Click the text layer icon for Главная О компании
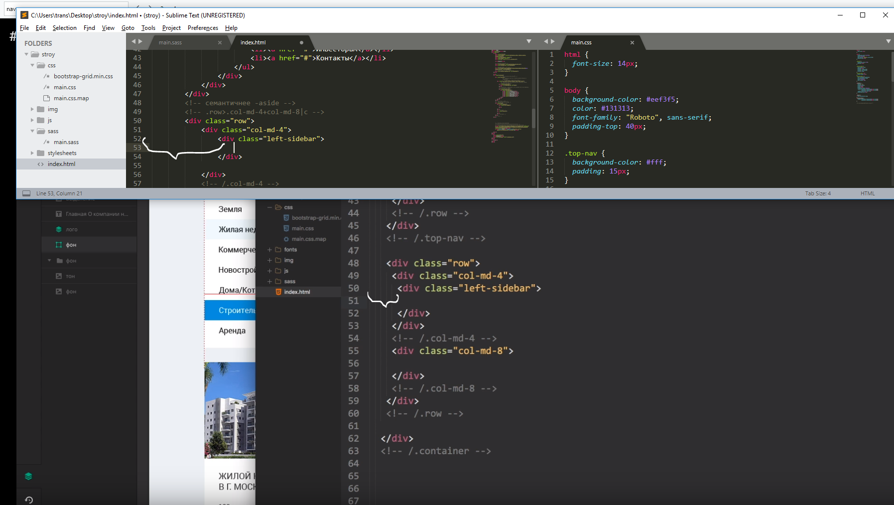This screenshot has height=505, width=894. tap(59, 214)
